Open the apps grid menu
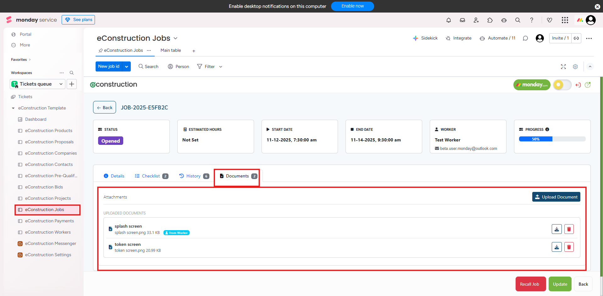Viewport: 603px width, 296px height. tap(565, 20)
